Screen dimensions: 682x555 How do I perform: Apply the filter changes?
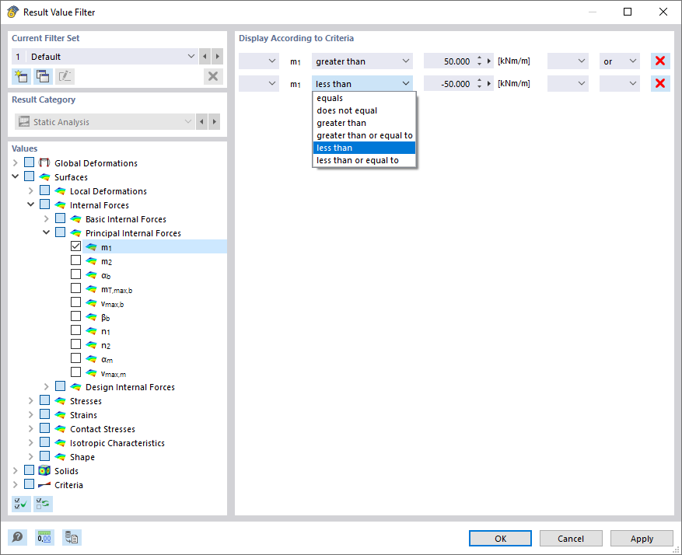(x=641, y=538)
